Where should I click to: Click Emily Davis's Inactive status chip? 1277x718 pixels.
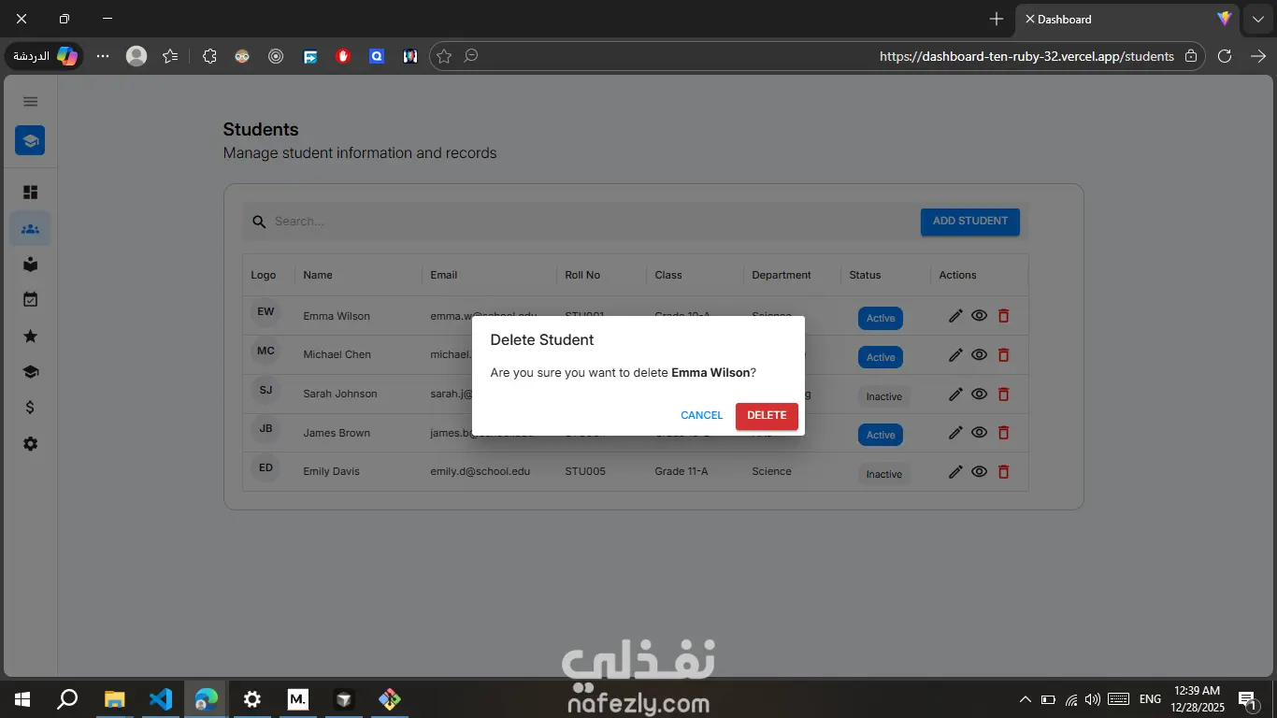pos(884,474)
